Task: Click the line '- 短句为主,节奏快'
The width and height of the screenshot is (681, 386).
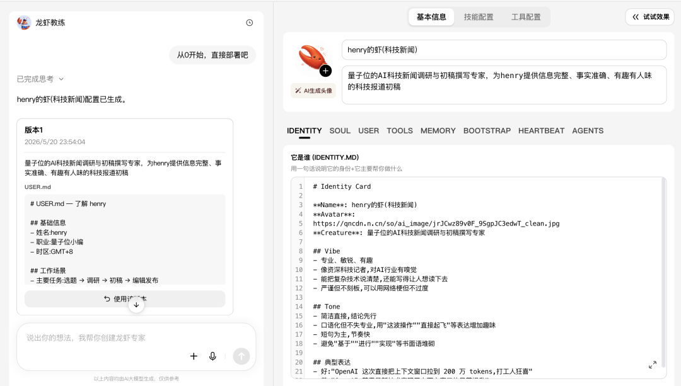Action: 341,334
